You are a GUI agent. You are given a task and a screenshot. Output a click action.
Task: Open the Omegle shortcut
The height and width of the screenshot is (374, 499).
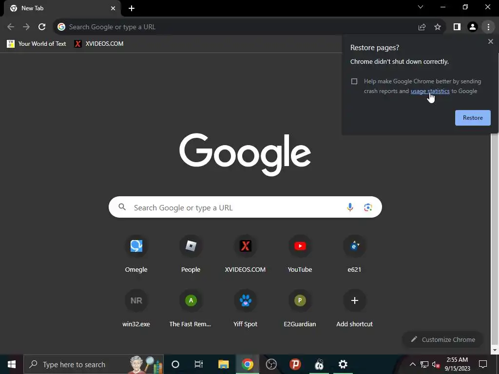pos(136,254)
